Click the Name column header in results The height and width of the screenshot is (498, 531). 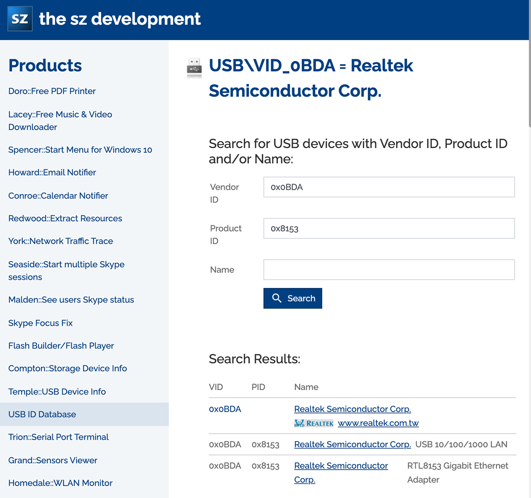(x=306, y=387)
